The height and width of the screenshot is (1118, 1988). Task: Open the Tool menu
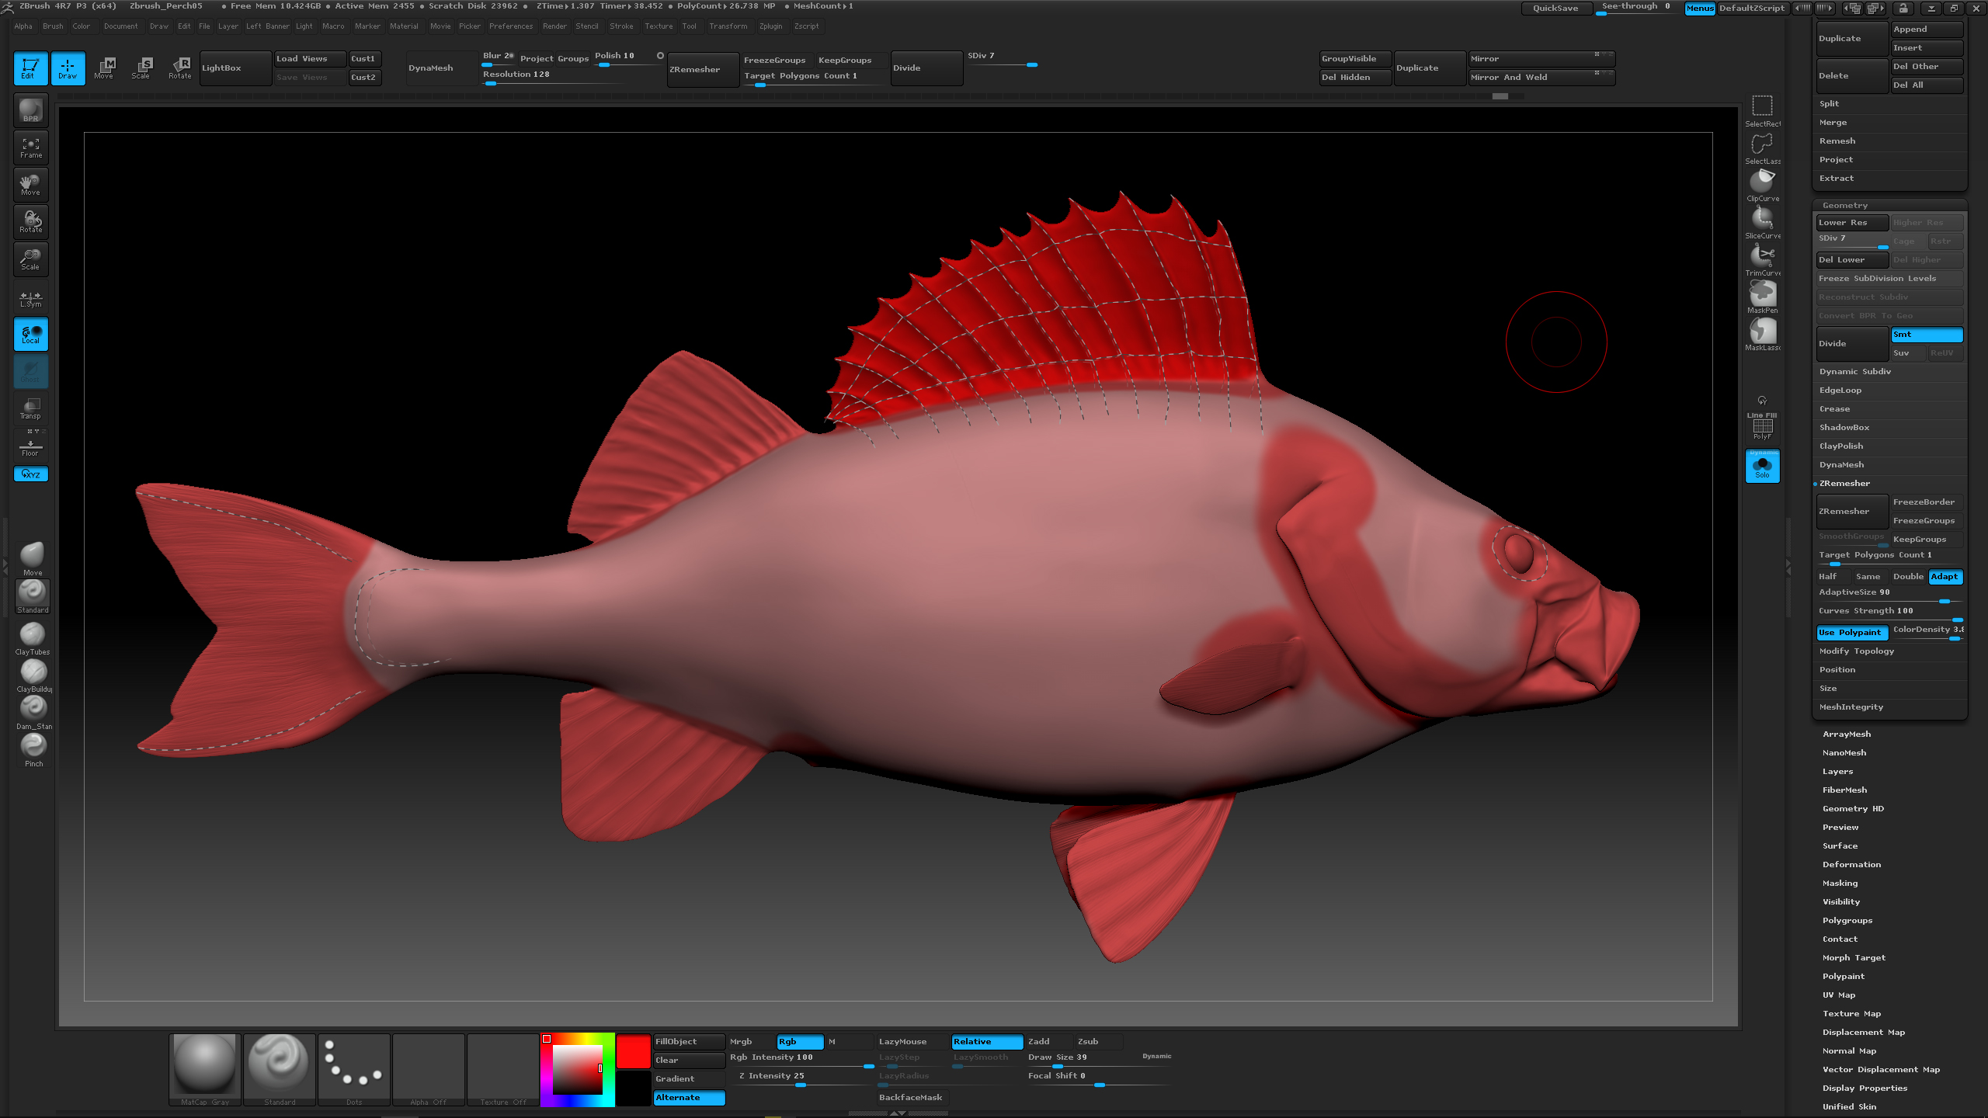pyautogui.click(x=690, y=26)
